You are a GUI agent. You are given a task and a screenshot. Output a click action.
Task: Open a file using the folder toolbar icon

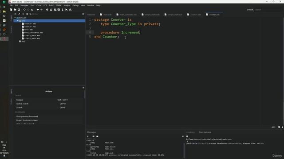(15, 10)
